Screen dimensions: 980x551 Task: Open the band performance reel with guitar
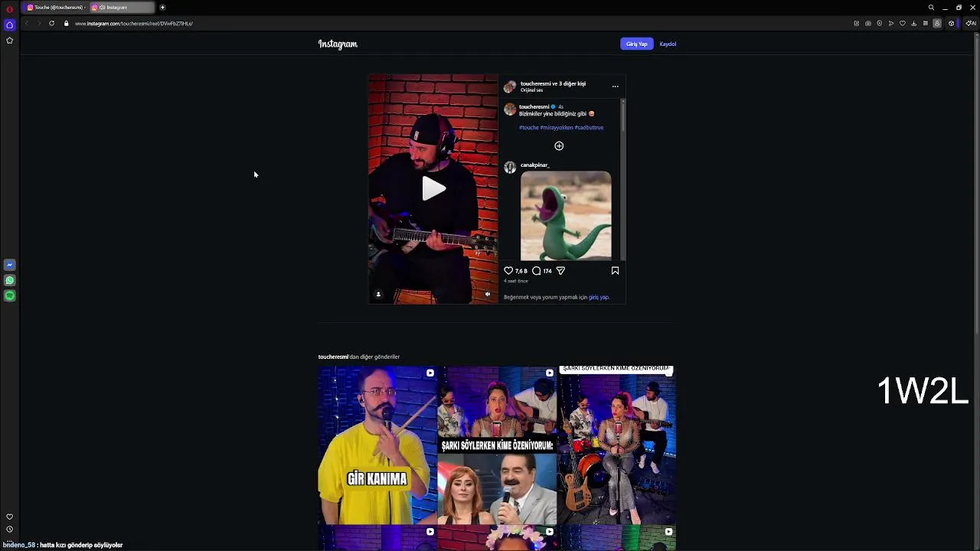pos(616,445)
